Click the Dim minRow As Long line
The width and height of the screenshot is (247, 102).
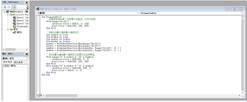tap(57, 37)
